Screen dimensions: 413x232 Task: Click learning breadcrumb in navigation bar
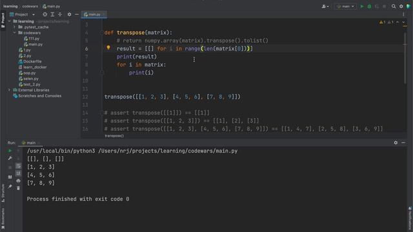coord(10,6)
